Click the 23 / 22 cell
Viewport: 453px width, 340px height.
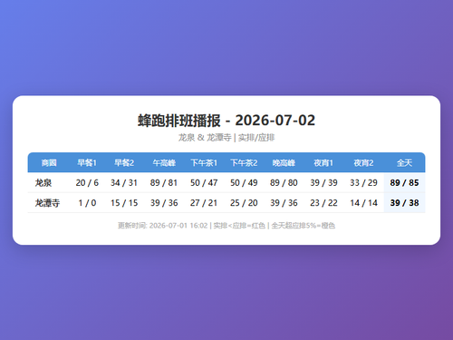(323, 203)
